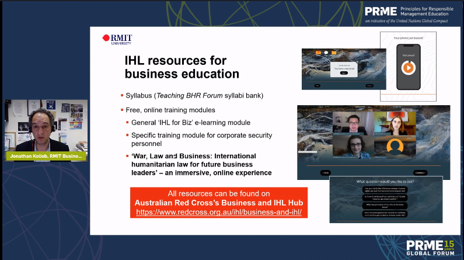Click the 'Syllabus (Teaching BHR Forum syllabi bank)' bullet
The width and height of the screenshot is (464, 260).
(194, 96)
